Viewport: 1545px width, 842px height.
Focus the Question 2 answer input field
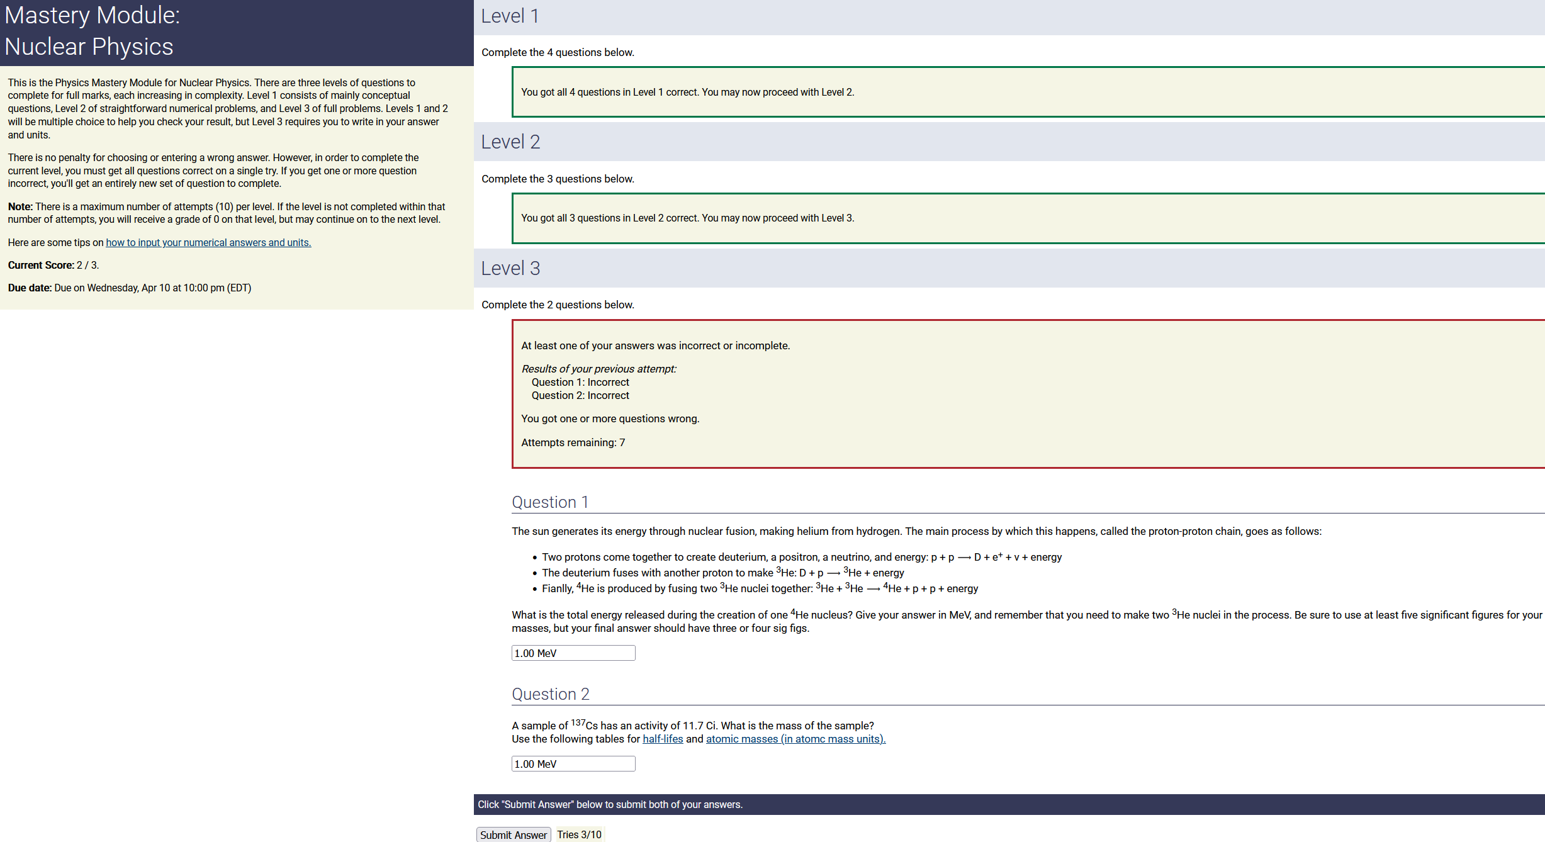tap(573, 764)
